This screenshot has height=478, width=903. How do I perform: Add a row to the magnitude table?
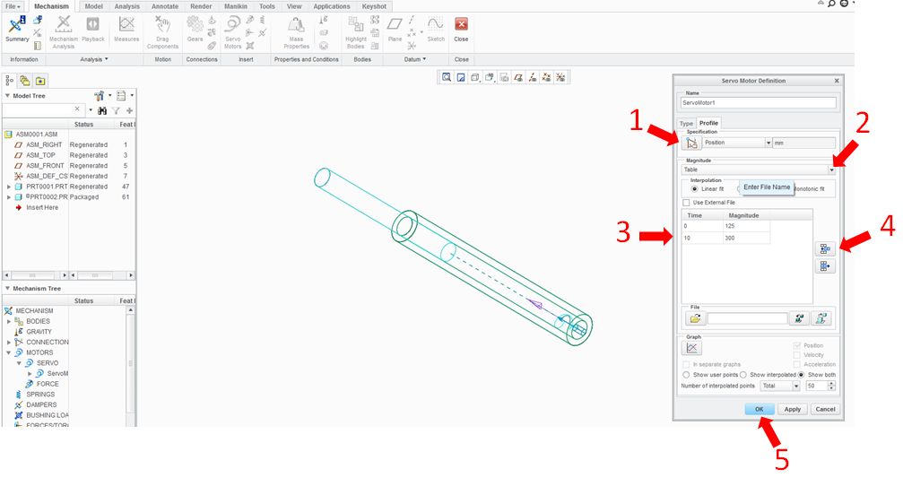point(825,248)
